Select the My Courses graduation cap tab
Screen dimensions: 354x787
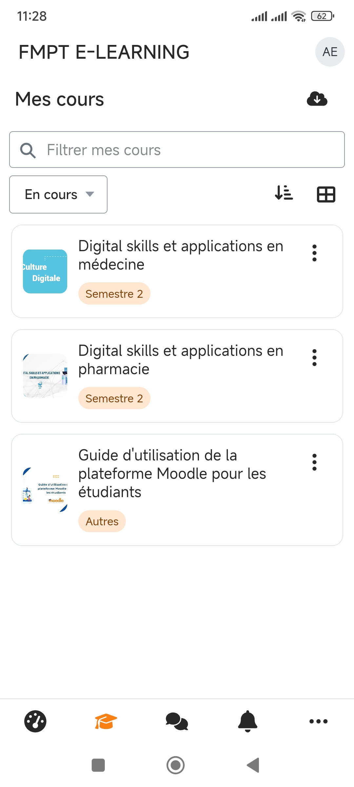pos(106,721)
